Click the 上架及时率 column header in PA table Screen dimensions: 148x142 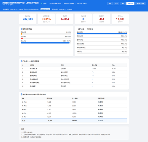click(101, 98)
